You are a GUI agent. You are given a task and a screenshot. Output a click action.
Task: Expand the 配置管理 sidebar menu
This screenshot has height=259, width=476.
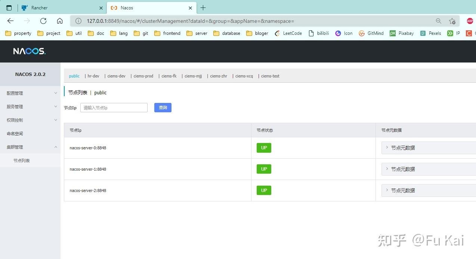pyautogui.click(x=15, y=93)
